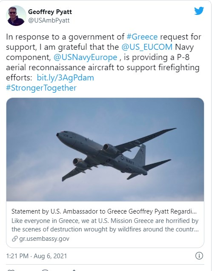Open the #Greece hashtag

142,37
